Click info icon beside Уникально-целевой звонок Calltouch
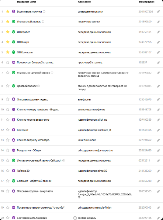This screenshot has width=163, height=220. (63, 160)
